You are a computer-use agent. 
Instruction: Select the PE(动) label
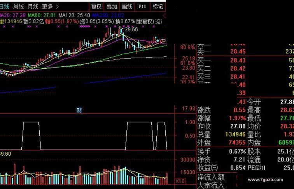tap(256, 168)
